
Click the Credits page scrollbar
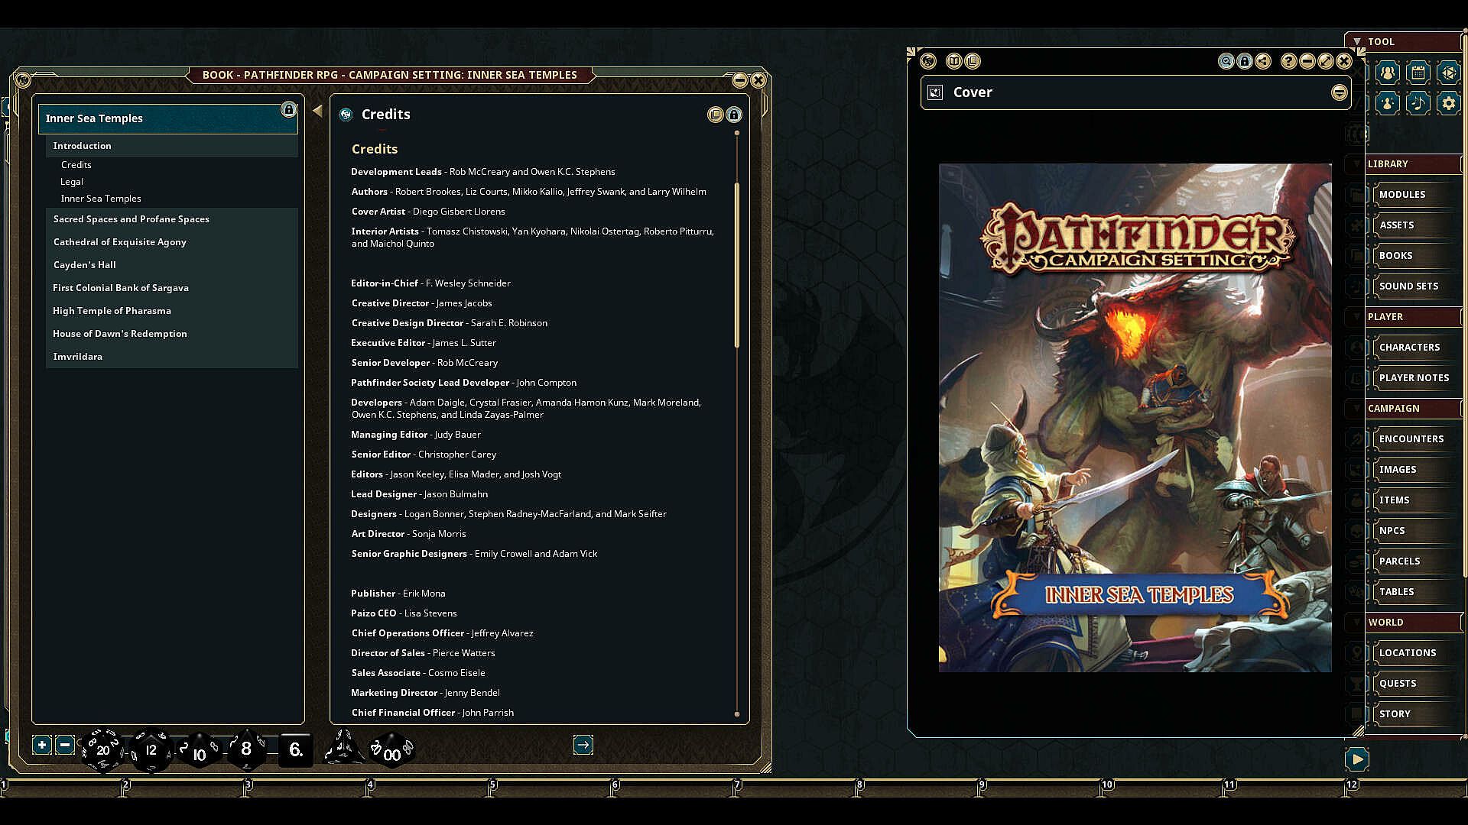[737, 264]
